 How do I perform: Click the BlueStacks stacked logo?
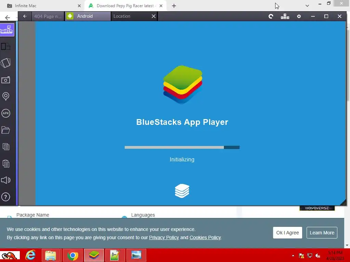(x=183, y=85)
